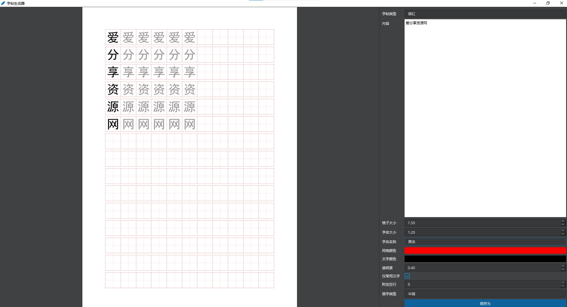Decrease the 格子大小 value with down arrow
567x307 pixels.
(x=563, y=224)
